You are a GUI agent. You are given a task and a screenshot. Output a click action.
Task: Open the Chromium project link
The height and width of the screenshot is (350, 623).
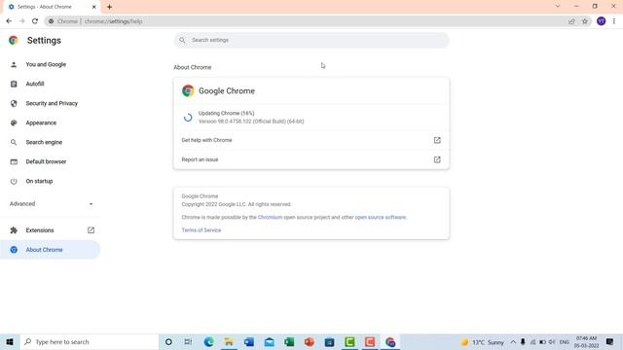tap(270, 217)
